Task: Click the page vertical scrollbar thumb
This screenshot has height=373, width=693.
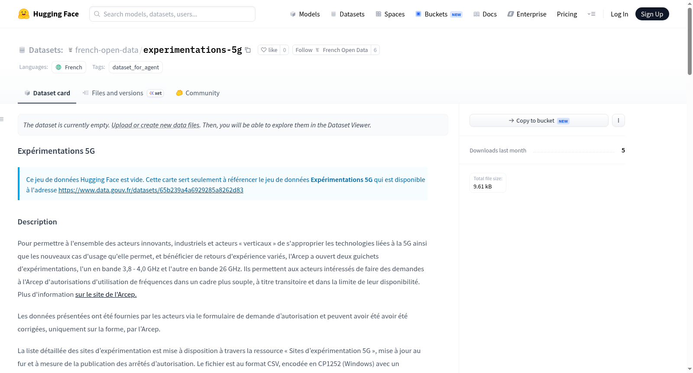Action: [x=690, y=41]
